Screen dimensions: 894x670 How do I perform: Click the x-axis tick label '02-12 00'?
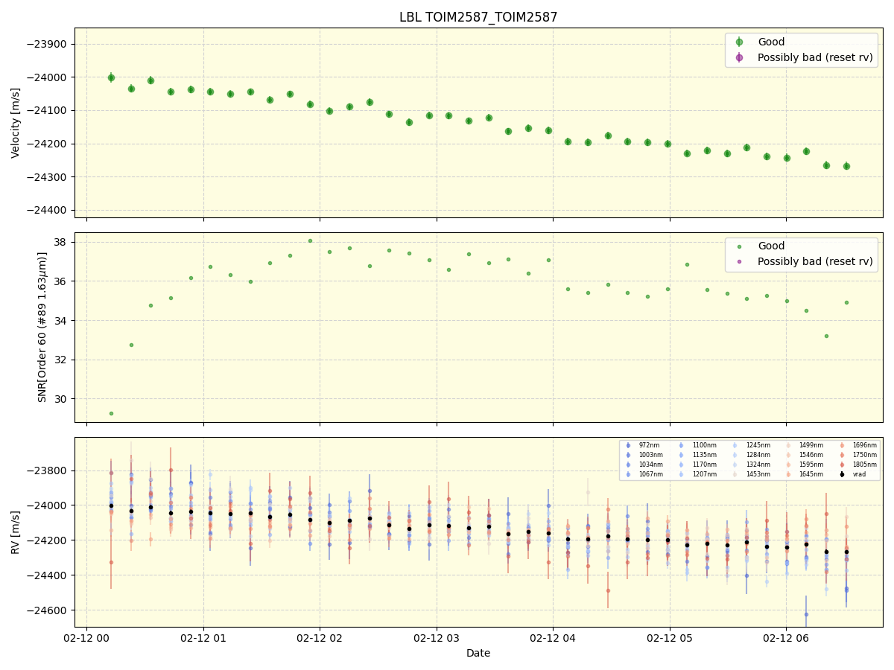87,638
